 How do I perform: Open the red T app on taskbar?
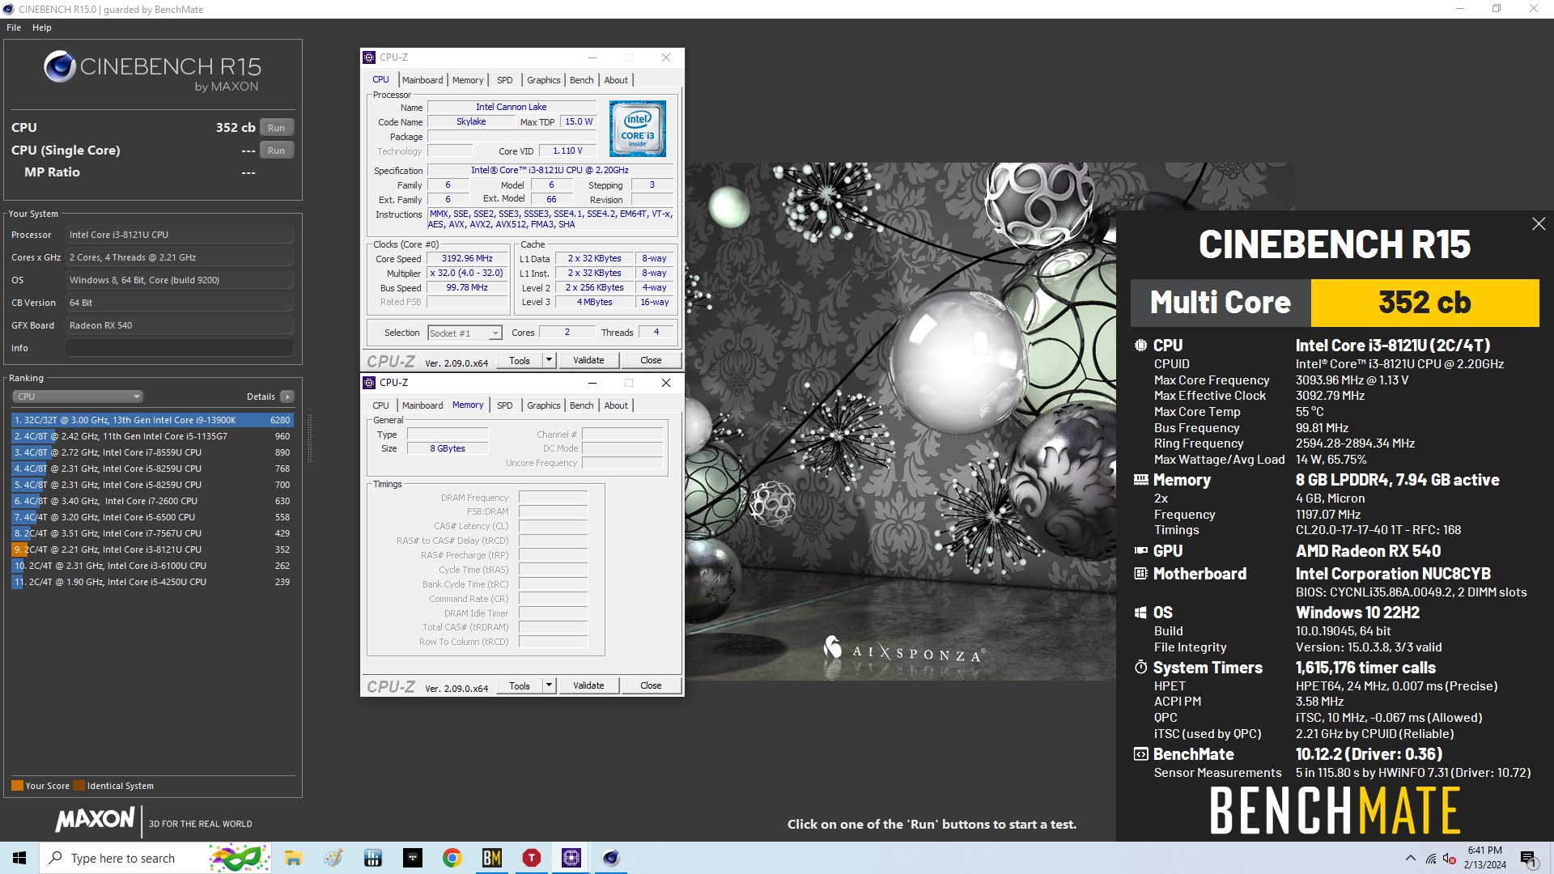coord(532,858)
